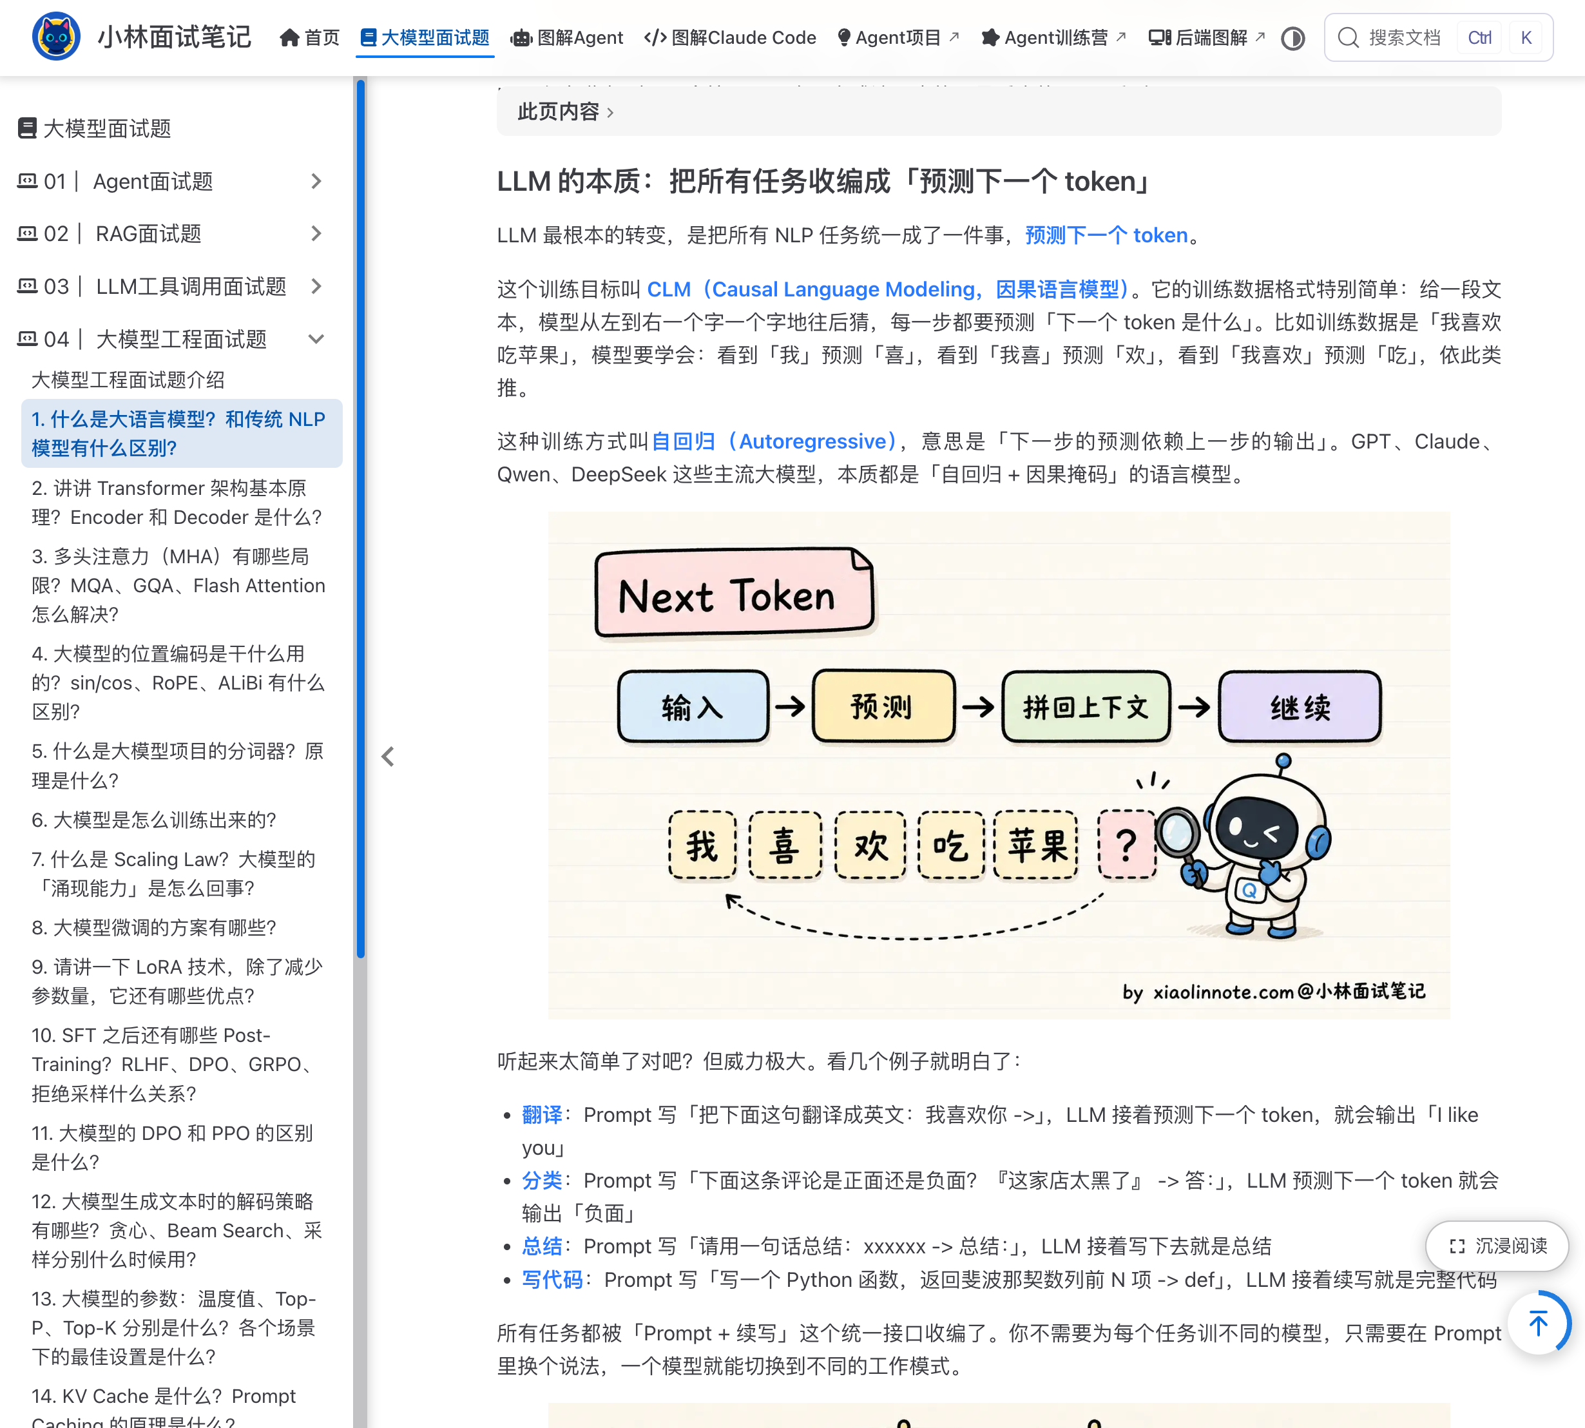Open 图解Agent nav tab
This screenshot has height=1428, width=1585.
point(566,37)
